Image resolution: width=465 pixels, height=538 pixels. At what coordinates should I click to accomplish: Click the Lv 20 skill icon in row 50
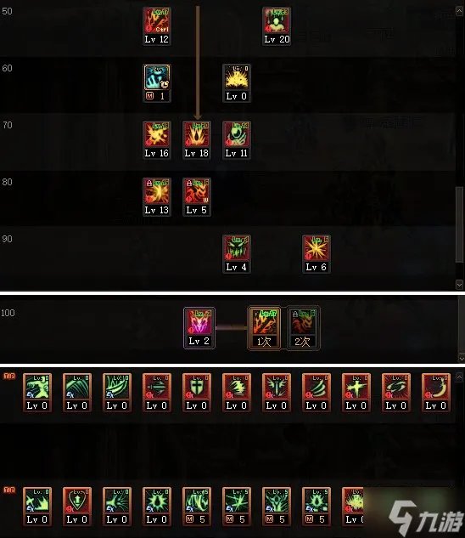click(277, 26)
